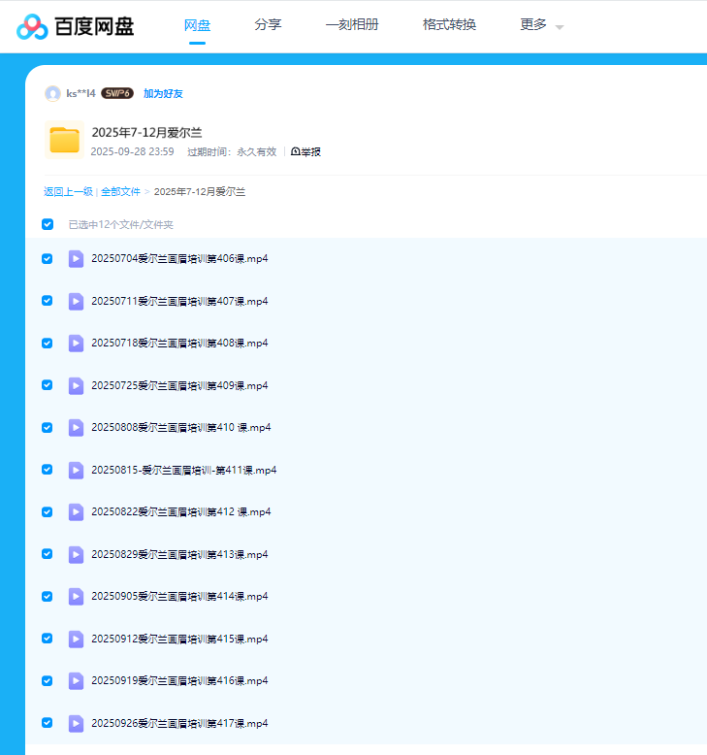
Task: Click the 举报 report link
Action: [306, 151]
